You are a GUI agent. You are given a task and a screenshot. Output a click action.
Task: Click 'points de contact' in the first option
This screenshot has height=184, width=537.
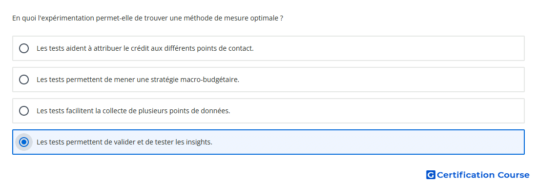tap(226, 48)
